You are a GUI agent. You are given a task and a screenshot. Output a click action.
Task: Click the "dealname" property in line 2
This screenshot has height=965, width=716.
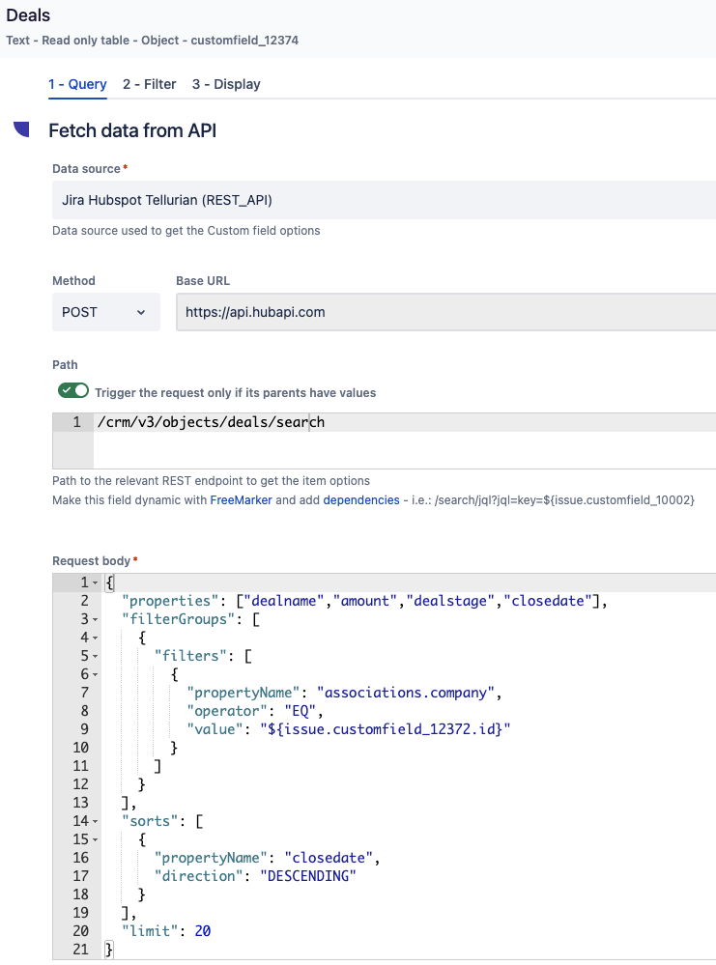pyautogui.click(x=284, y=601)
